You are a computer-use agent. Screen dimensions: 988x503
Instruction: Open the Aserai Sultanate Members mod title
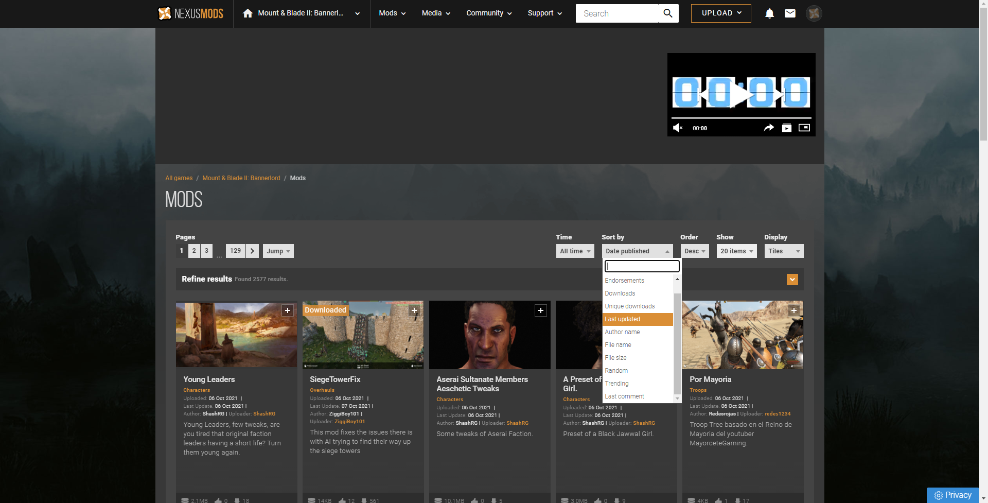pos(482,384)
